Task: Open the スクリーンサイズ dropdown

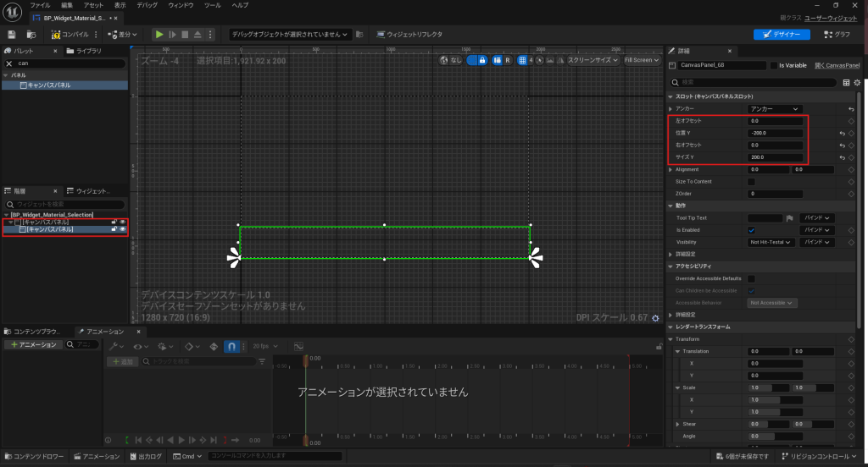Action: (x=593, y=61)
